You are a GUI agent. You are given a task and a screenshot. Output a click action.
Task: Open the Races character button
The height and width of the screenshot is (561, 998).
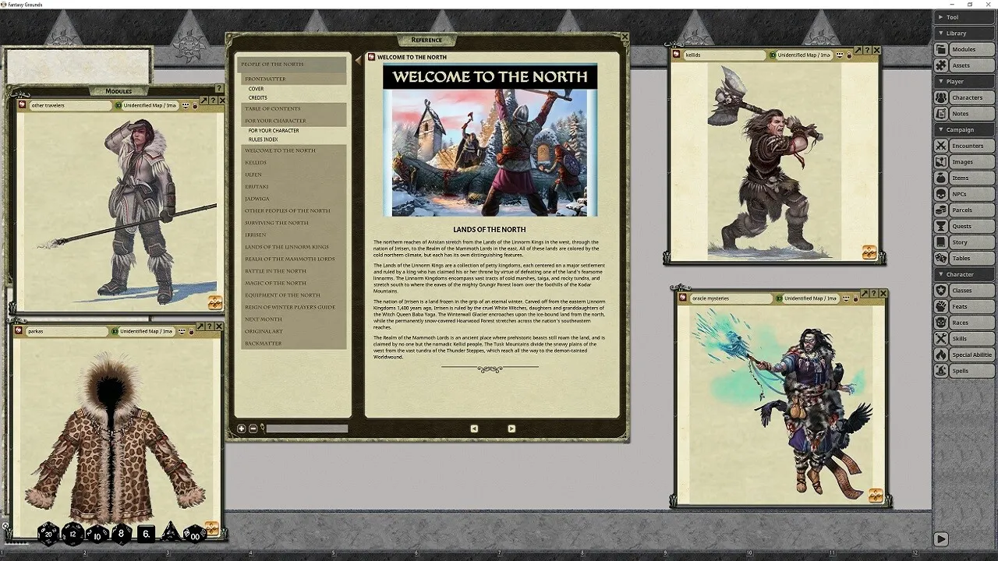click(964, 323)
